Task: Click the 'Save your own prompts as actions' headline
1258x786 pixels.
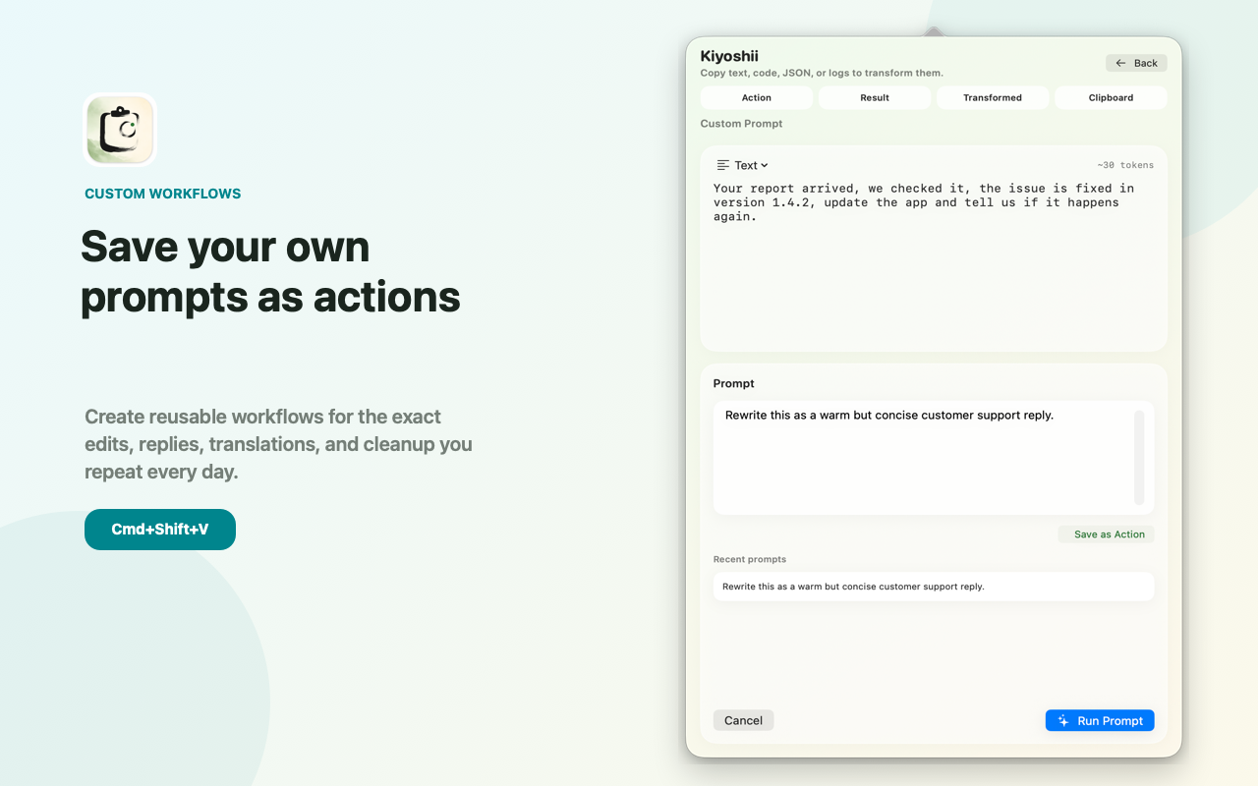Action: [271, 271]
